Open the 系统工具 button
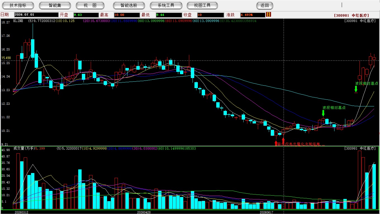 coord(166,6)
